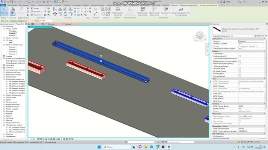The height and width of the screenshot is (150, 268).
Task: Toggle the 'С дефлектором' checkbox
Action: pyautogui.click(x=240, y=56)
